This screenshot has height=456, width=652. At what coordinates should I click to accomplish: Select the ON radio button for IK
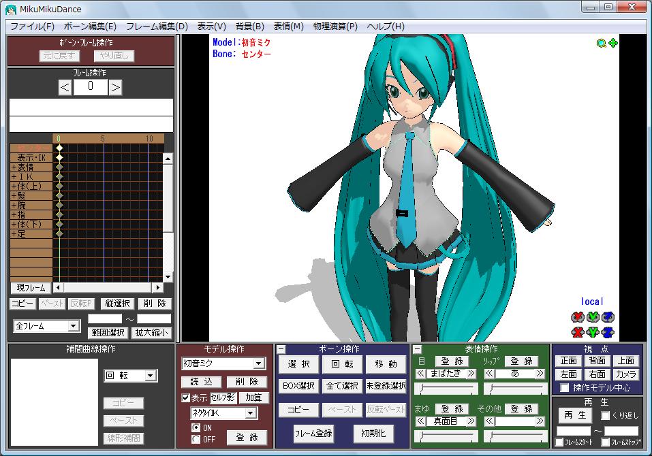click(196, 428)
